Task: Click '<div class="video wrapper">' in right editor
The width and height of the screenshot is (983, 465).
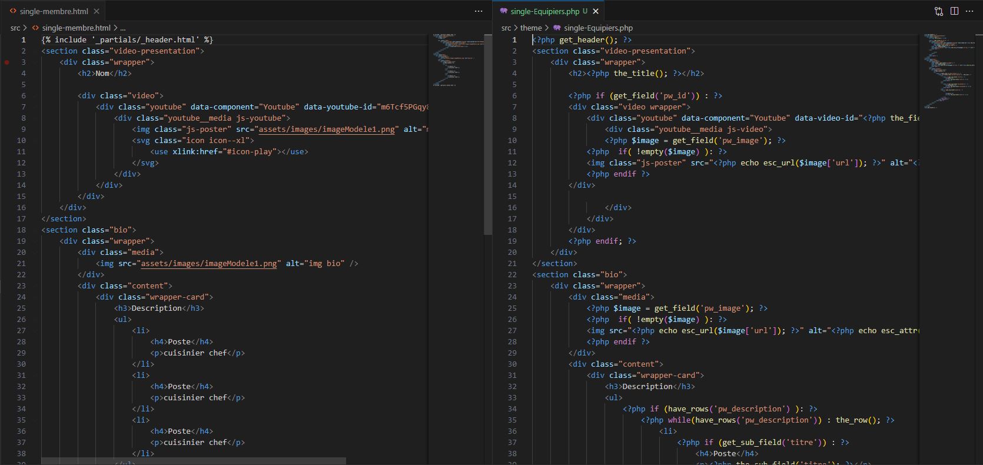Action: click(630, 107)
